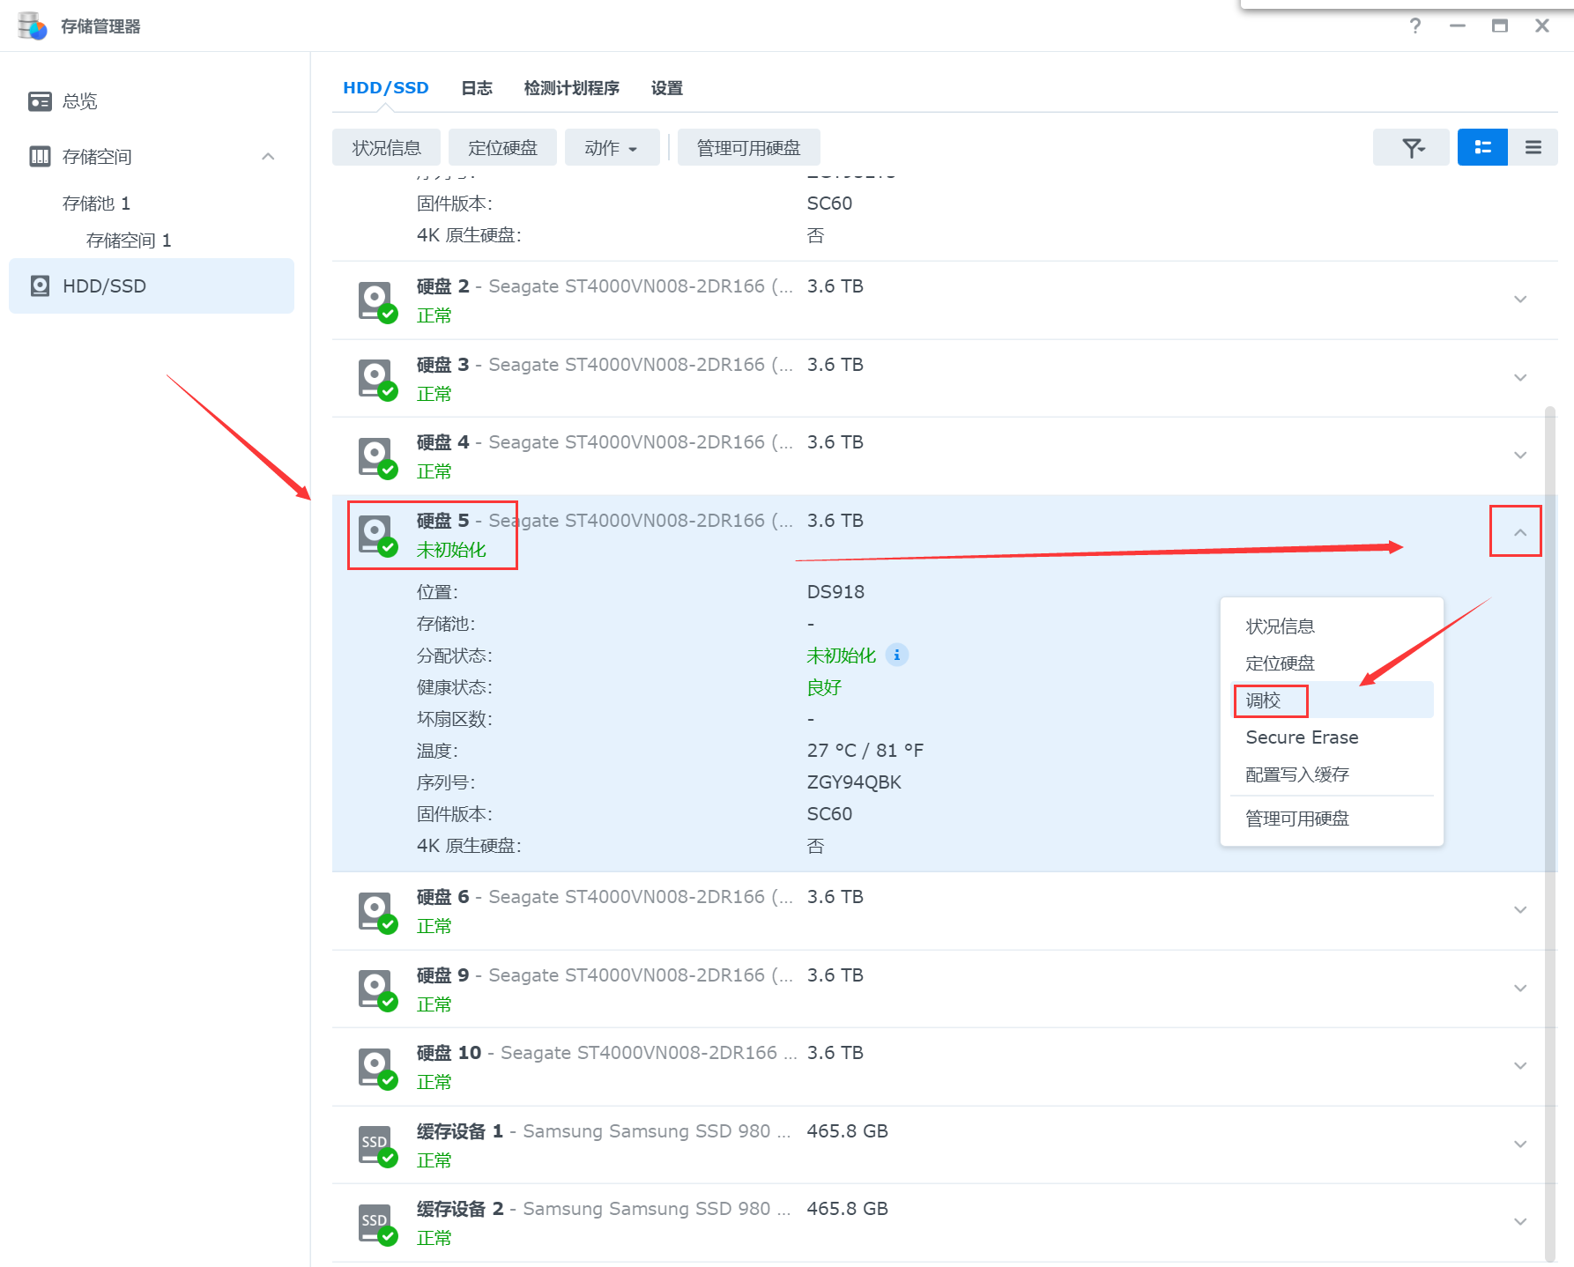Click the filter funnel icon
The image size is (1574, 1267).
[1411, 147]
